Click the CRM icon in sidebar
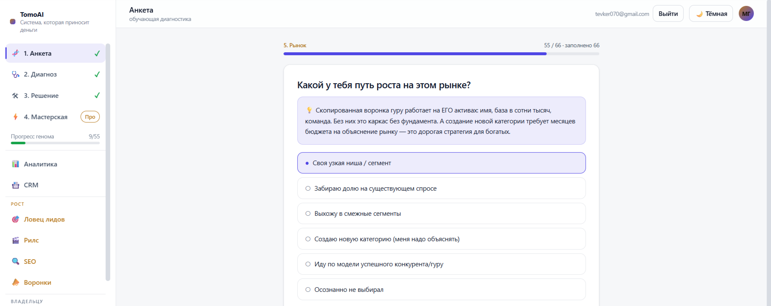Screen dimensions: 771x306 [x=15, y=185]
